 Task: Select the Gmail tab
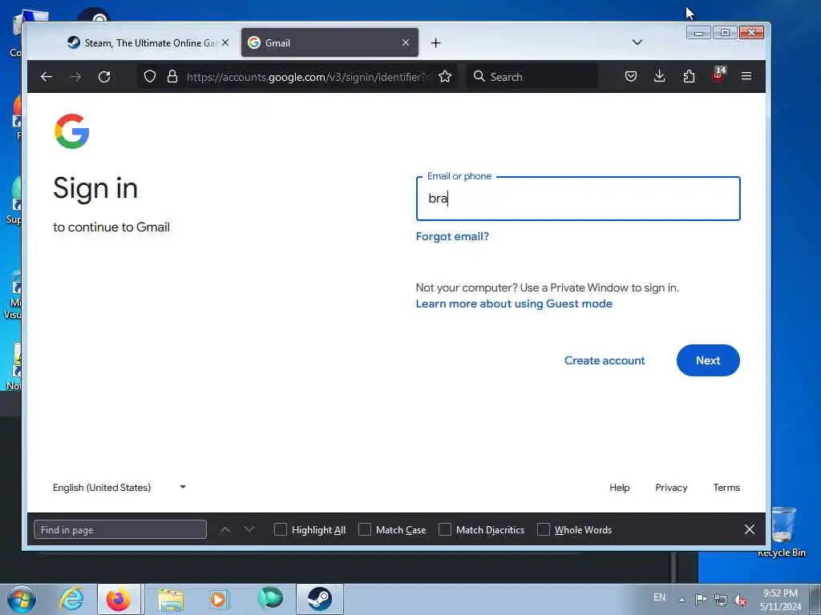[x=330, y=43]
